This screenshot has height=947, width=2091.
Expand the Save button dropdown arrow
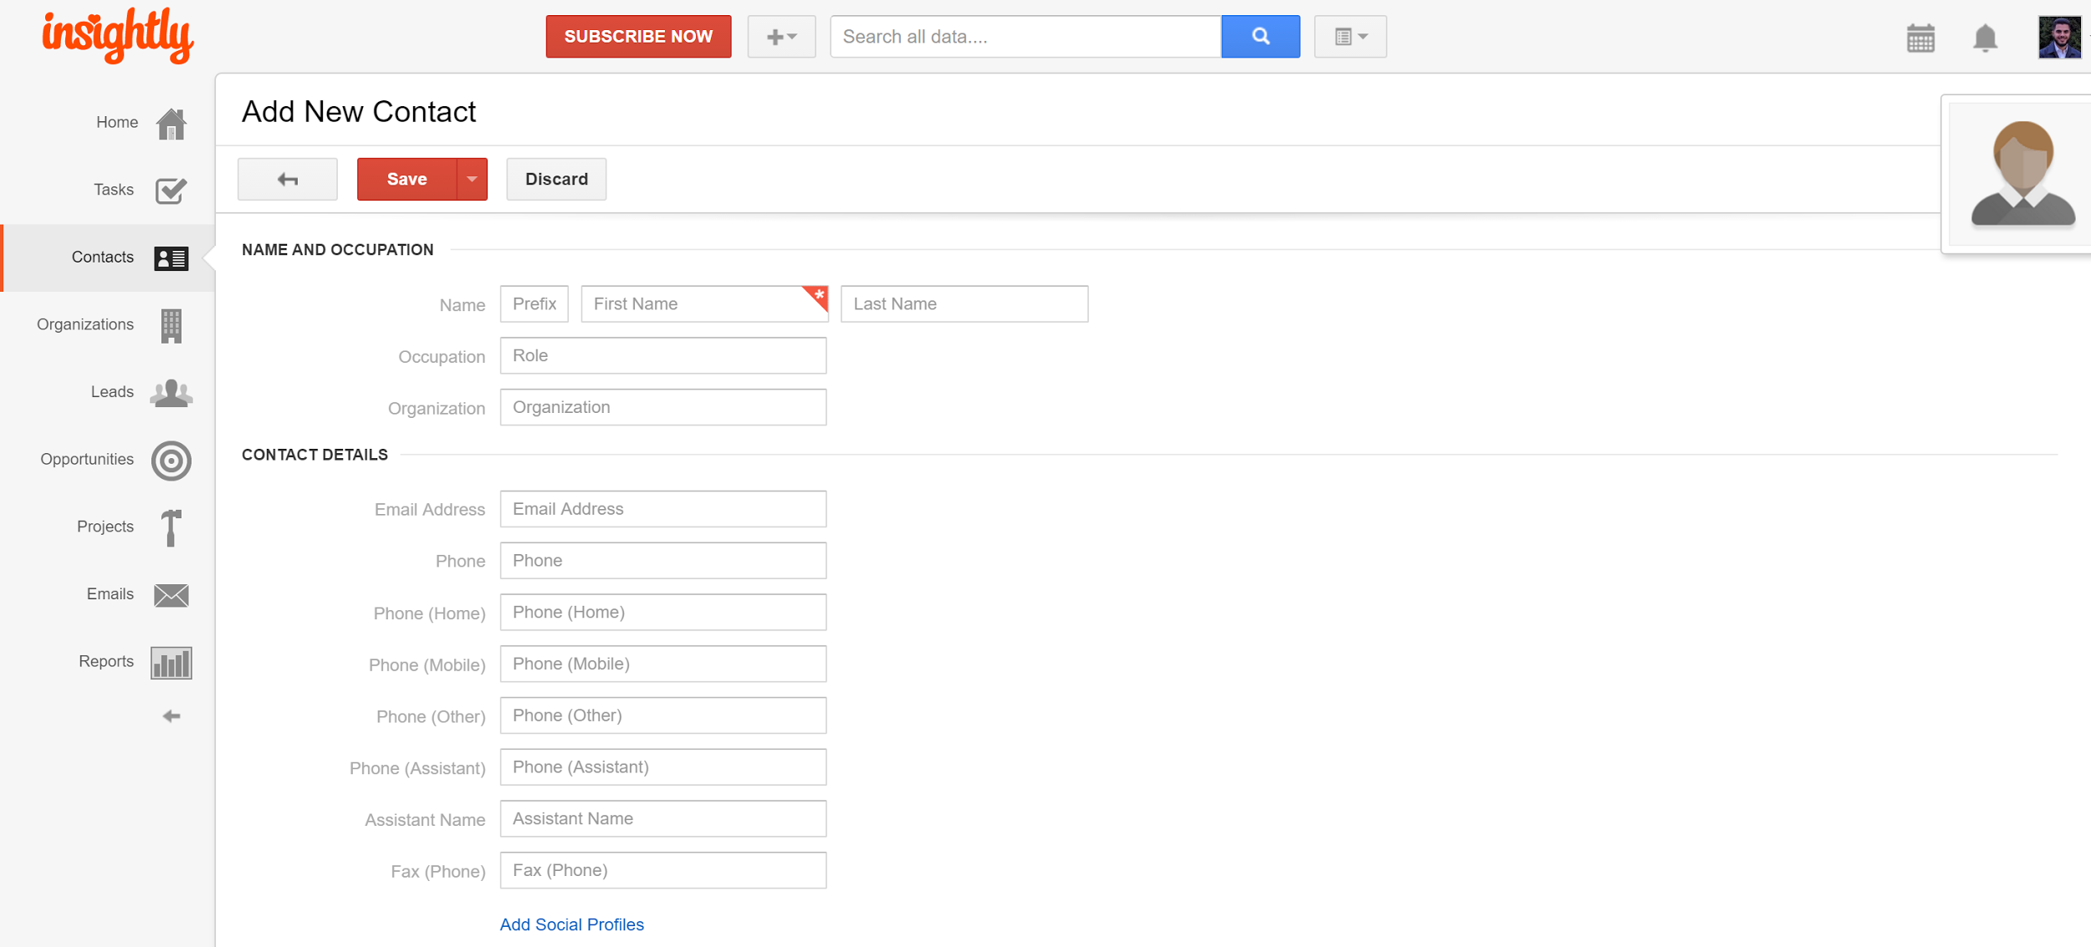click(472, 179)
